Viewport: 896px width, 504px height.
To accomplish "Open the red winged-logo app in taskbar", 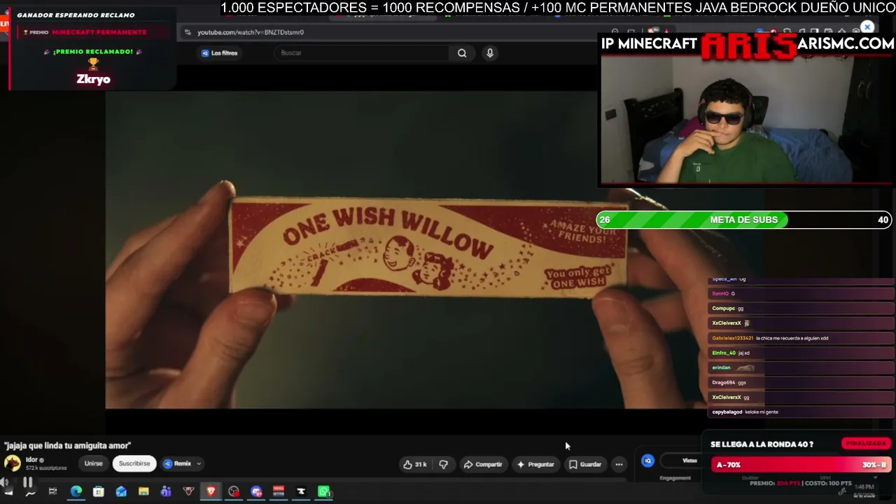I will 188,491.
